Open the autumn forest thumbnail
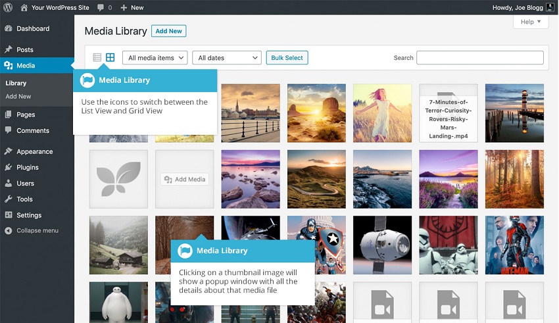559x323 pixels. 514,179
